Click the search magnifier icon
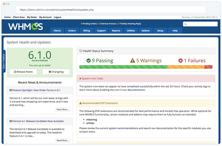This screenshot has height=146, width=222. pos(185,24)
